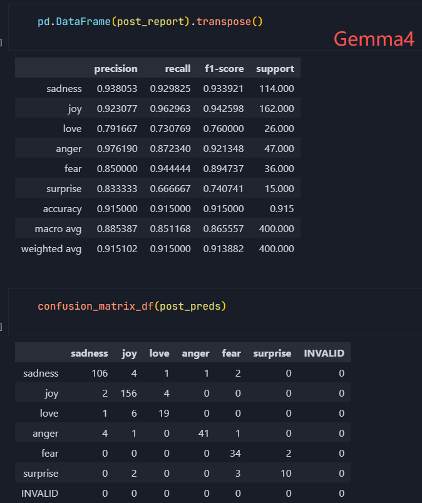Select confusion matrix cell with value 10
Image resolution: width=422 pixels, height=503 pixels.
pos(286,474)
